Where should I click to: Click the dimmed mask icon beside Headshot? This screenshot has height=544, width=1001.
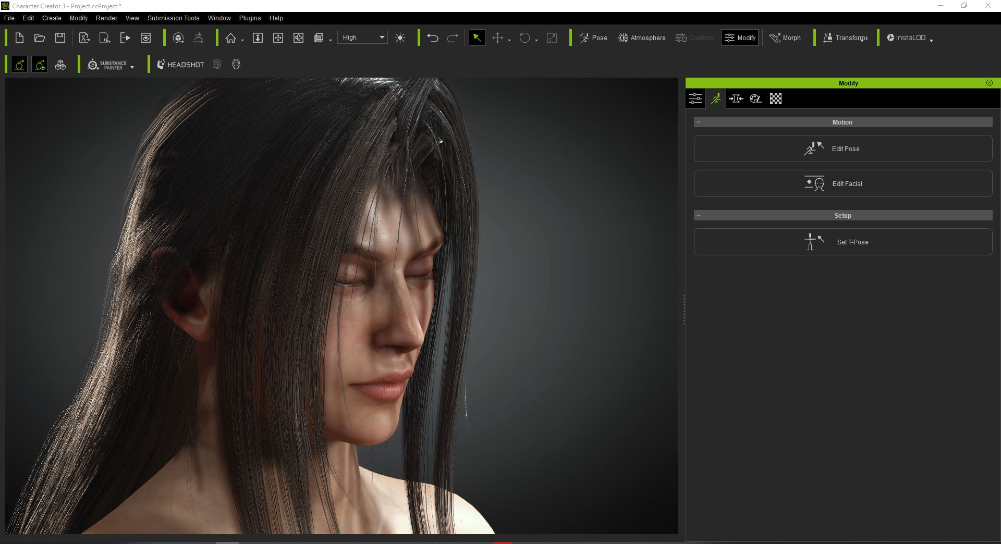(217, 65)
